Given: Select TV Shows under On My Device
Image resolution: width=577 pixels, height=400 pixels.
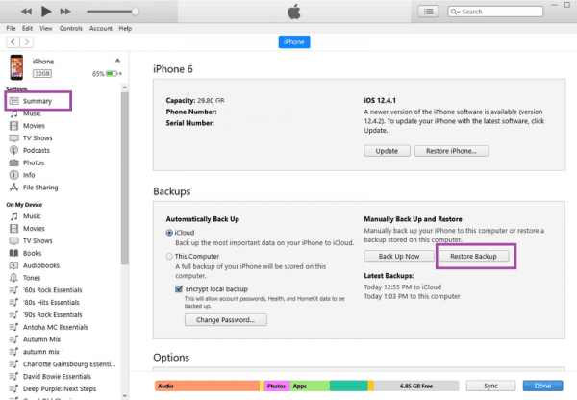Looking at the screenshot, I should pyautogui.click(x=38, y=241).
